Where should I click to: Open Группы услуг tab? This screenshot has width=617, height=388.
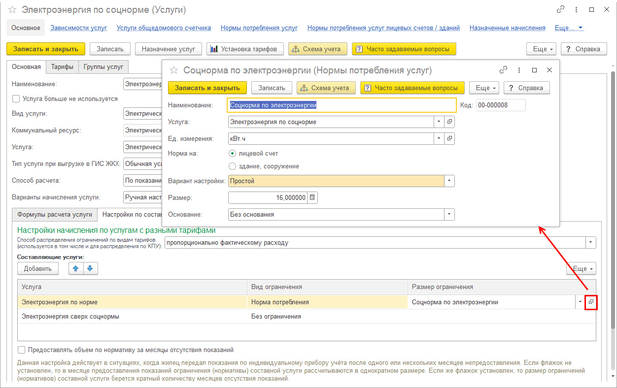(x=103, y=67)
